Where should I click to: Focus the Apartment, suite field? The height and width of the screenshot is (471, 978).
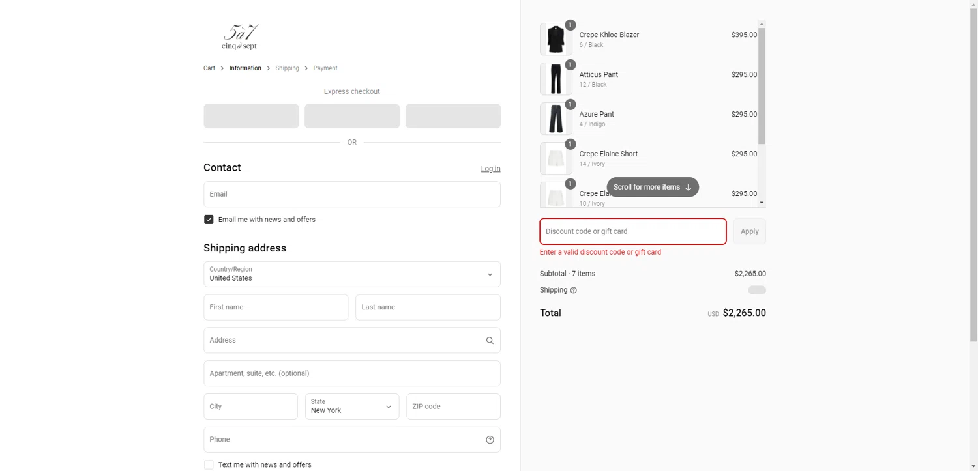[352, 373]
